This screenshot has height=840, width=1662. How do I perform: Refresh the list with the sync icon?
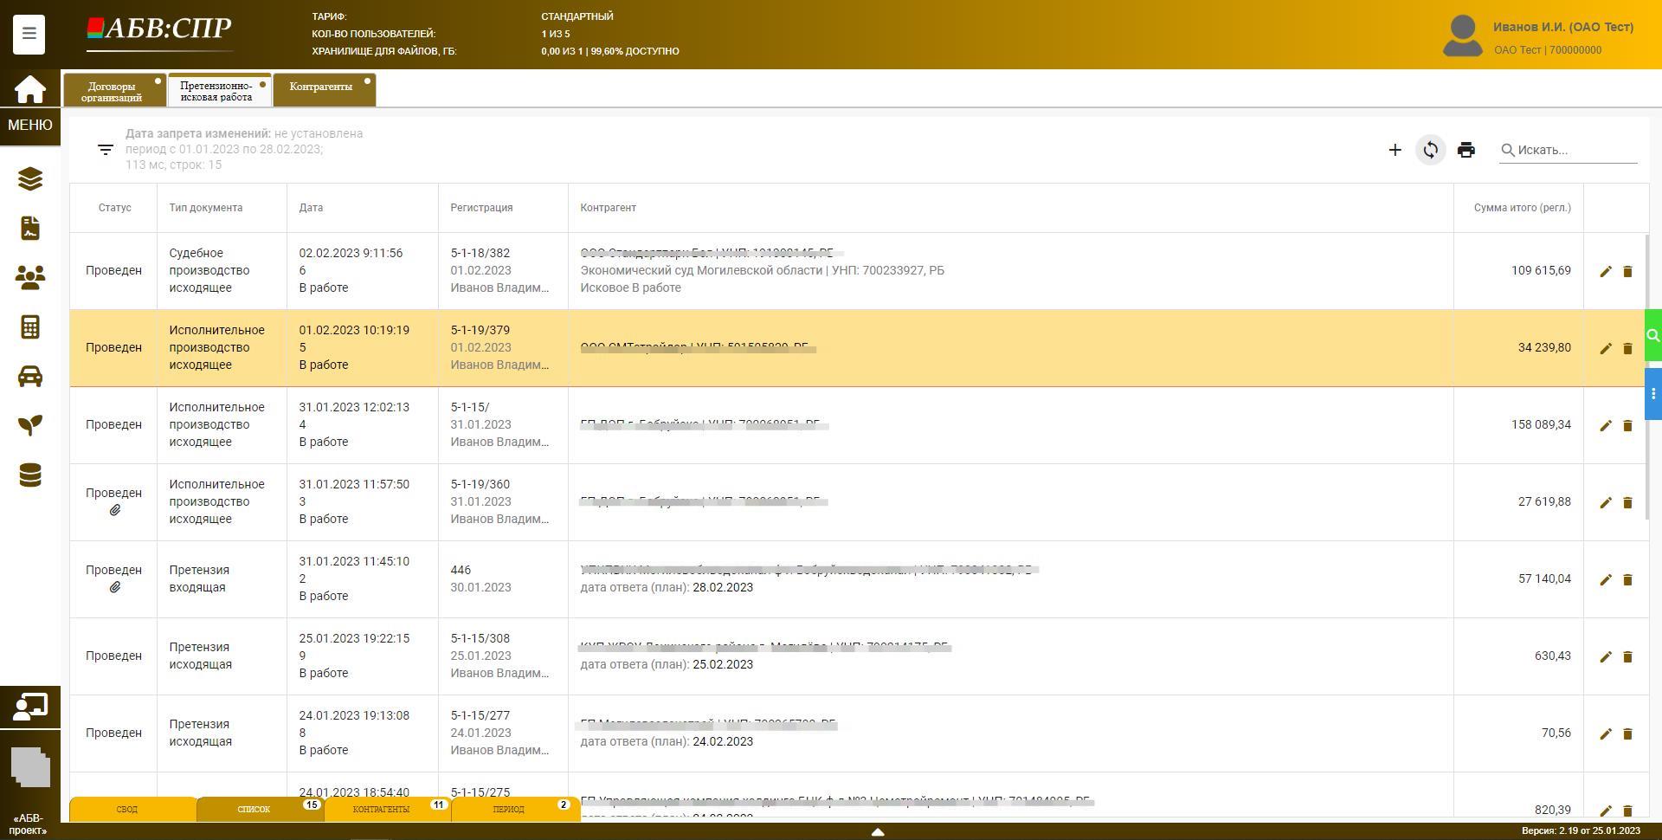tap(1430, 150)
